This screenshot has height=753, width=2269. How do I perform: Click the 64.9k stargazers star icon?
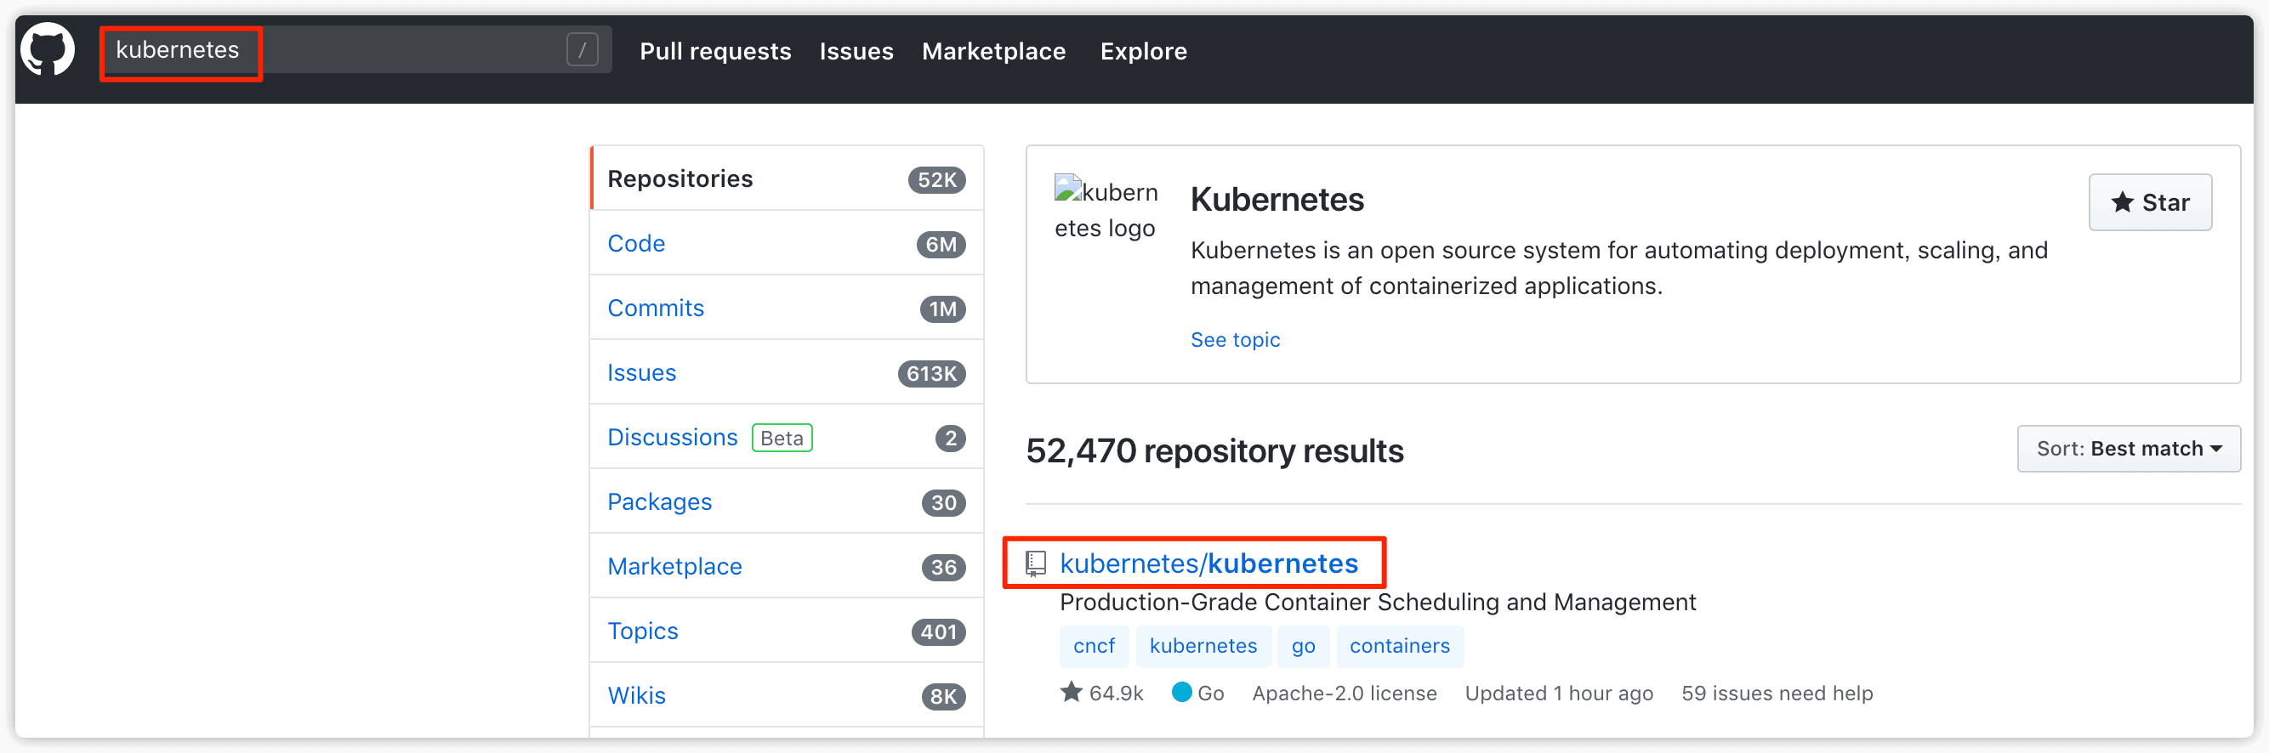[1070, 692]
